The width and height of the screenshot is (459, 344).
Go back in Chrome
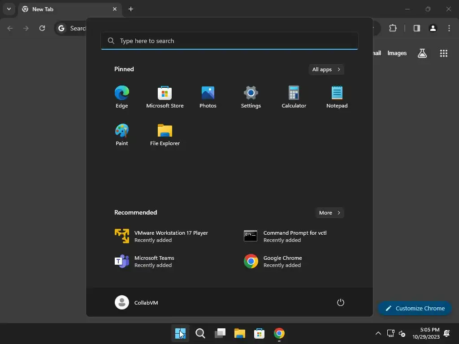pos(10,28)
